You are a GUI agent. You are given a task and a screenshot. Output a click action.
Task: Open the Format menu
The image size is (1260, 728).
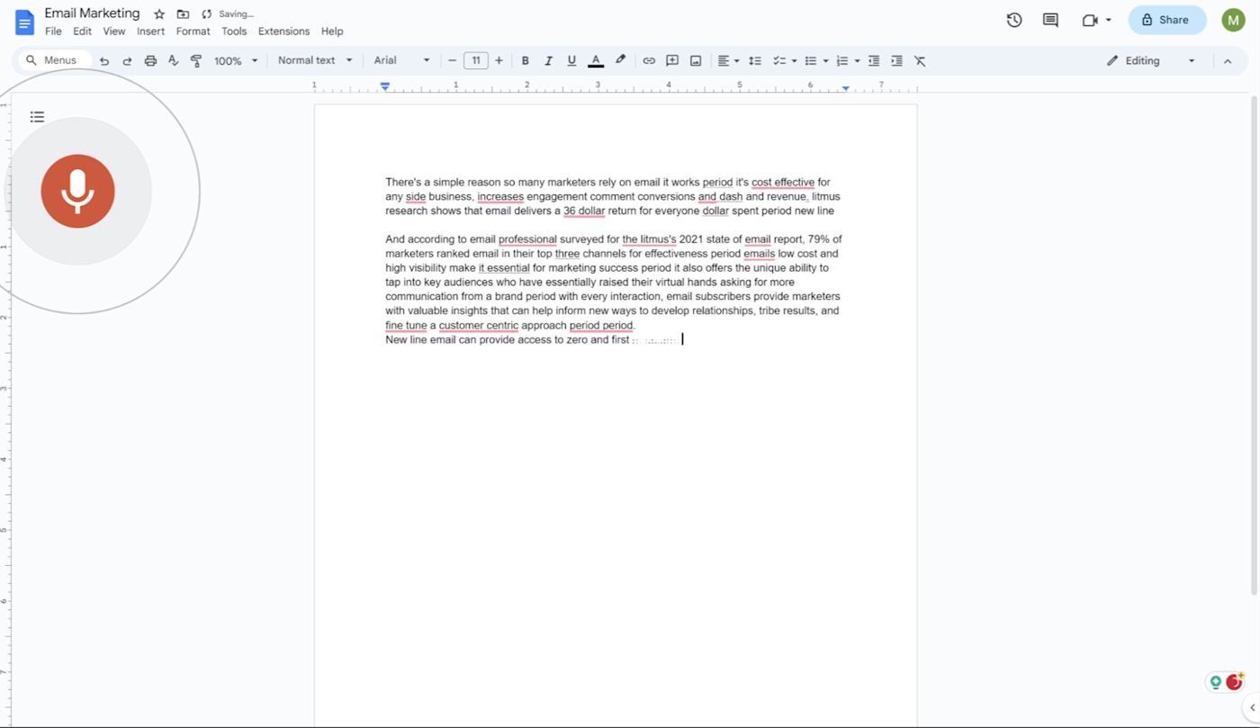pos(193,31)
